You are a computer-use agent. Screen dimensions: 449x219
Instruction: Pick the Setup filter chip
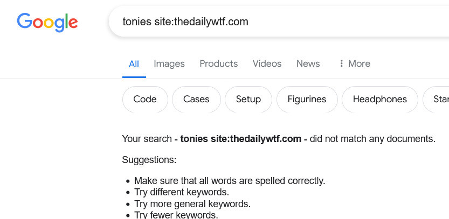[x=248, y=99]
